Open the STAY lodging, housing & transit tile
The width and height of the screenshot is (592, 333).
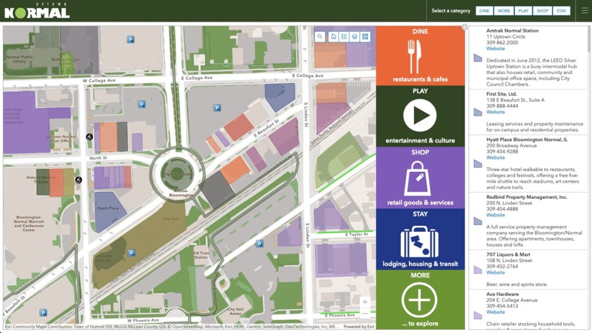[420, 239]
